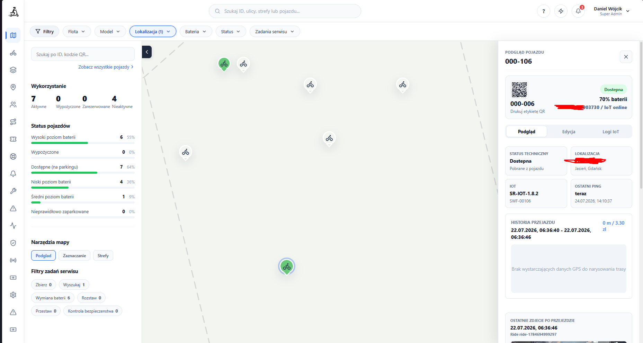Viewport: 643px width, 343px height.
Task: Open the ticket coupons sidebar icon
Action: point(13,139)
